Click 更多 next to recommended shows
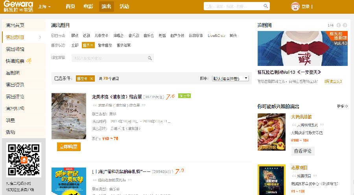 coord(342,106)
